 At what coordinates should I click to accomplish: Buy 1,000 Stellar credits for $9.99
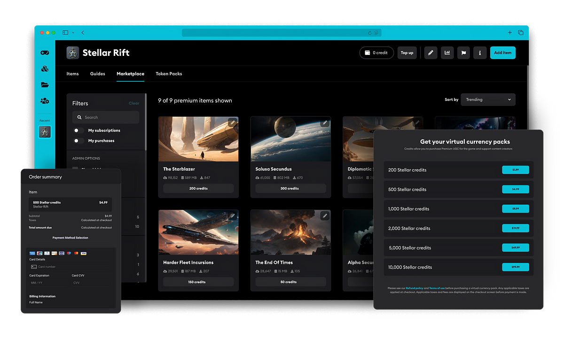(x=516, y=209)
